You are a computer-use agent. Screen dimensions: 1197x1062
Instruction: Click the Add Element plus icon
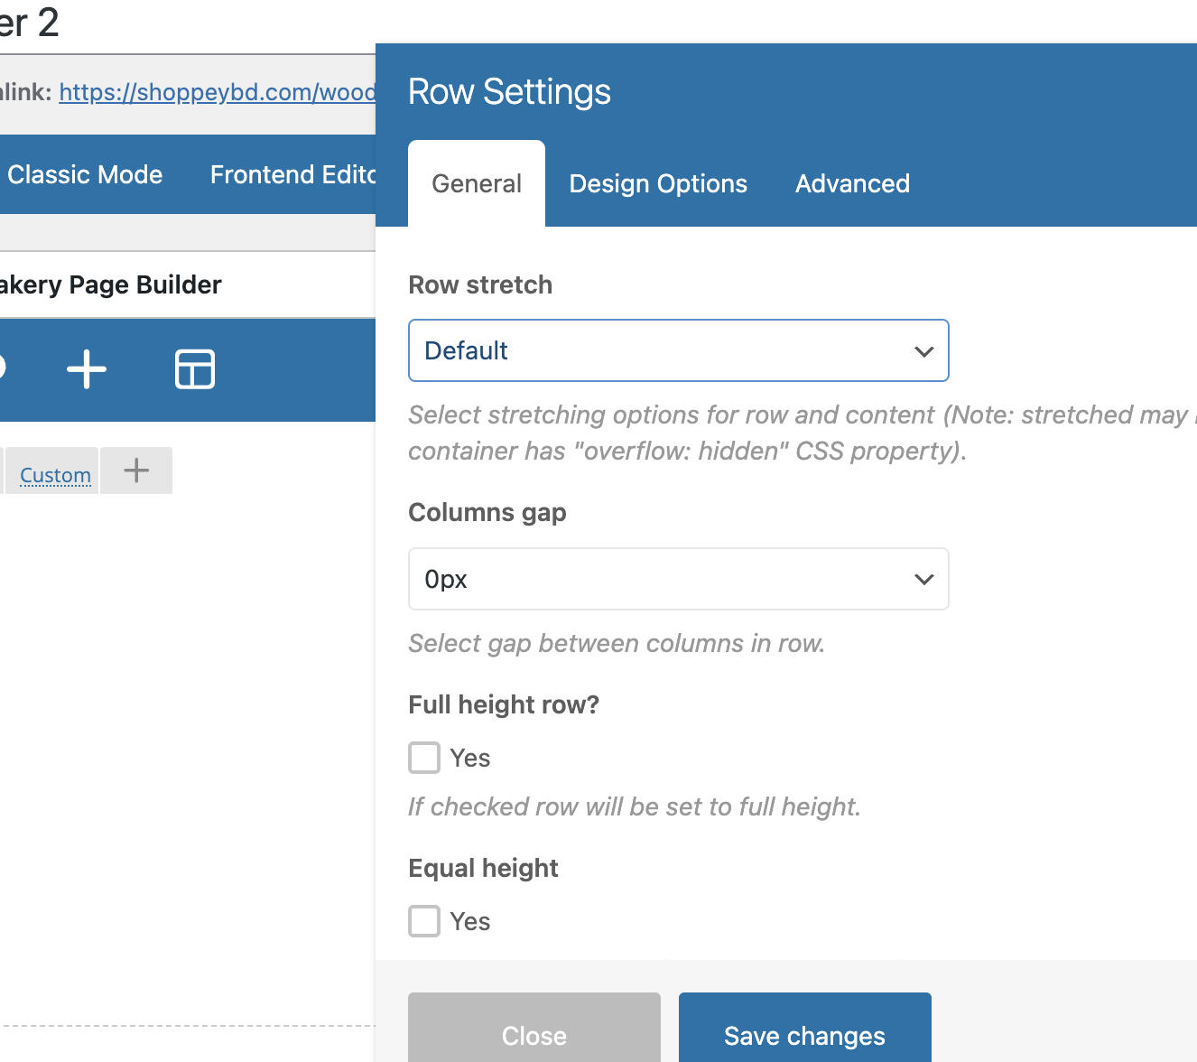(x=87, y=369)
